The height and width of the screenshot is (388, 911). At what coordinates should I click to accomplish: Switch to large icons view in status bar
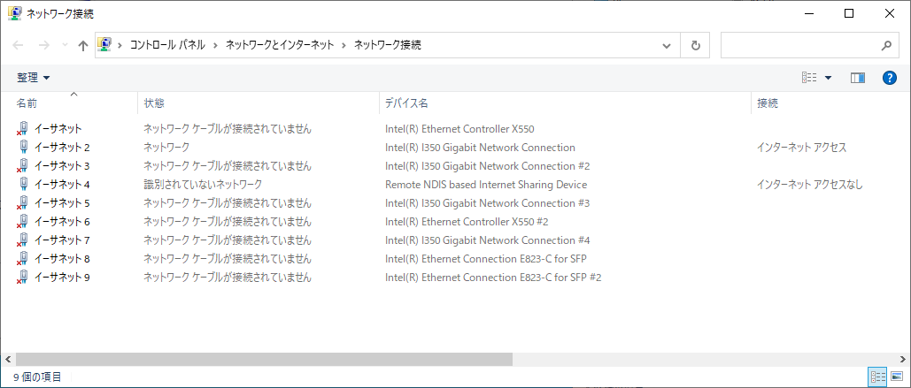(x=897, y=377)
